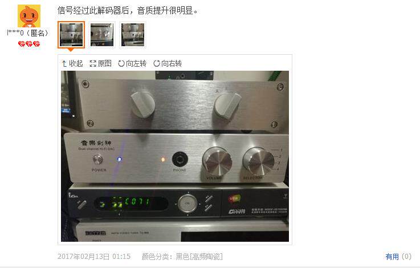Click the red heart rating icons
420x268 pixels.
coord(29,44)
